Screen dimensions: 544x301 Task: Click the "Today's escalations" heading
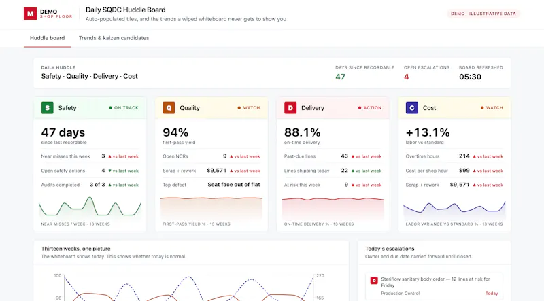click(390, 249)
